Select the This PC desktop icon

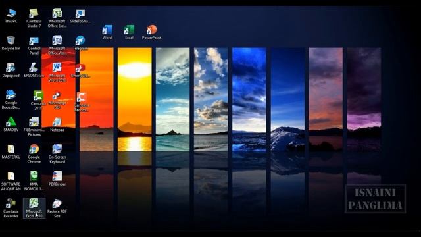pos(11,16)
